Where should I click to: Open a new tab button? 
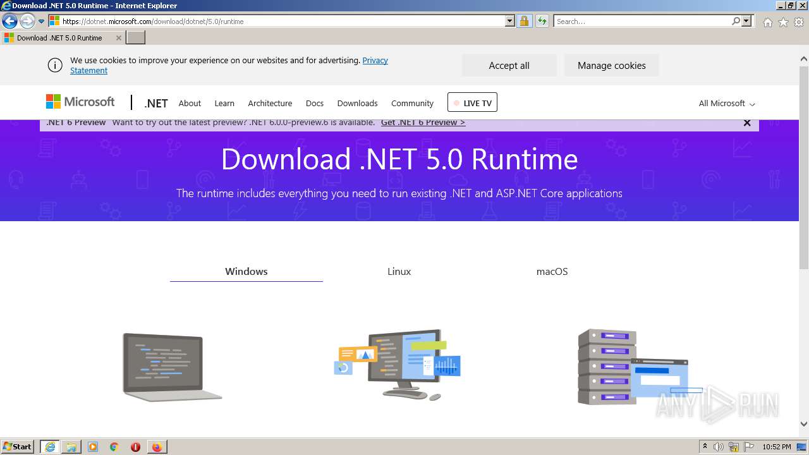pyautogui.click(x=136, y=38)
